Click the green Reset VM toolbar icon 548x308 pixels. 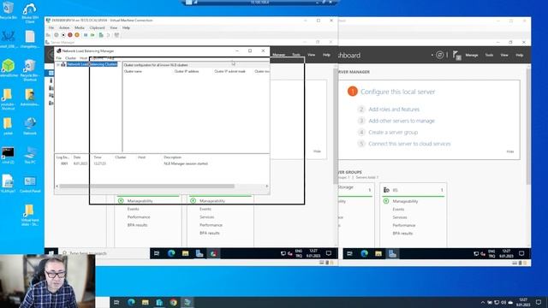click(x=92, y=35)
